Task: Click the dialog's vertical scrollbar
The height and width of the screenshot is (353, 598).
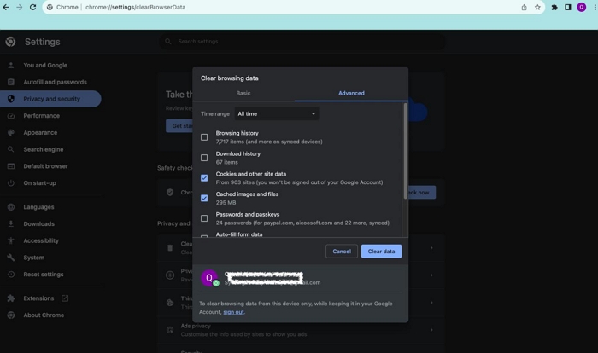Action: [x=405, y=151]
